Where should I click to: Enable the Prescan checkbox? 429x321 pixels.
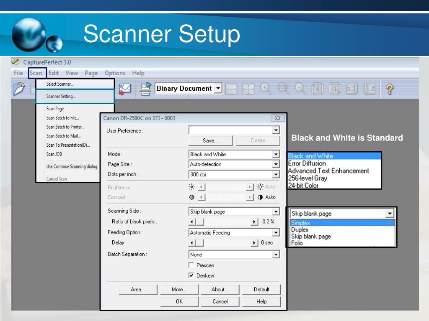[191, 265]
